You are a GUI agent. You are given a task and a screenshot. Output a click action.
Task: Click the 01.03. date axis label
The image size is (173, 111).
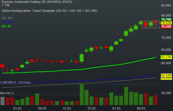pos(117,108)
